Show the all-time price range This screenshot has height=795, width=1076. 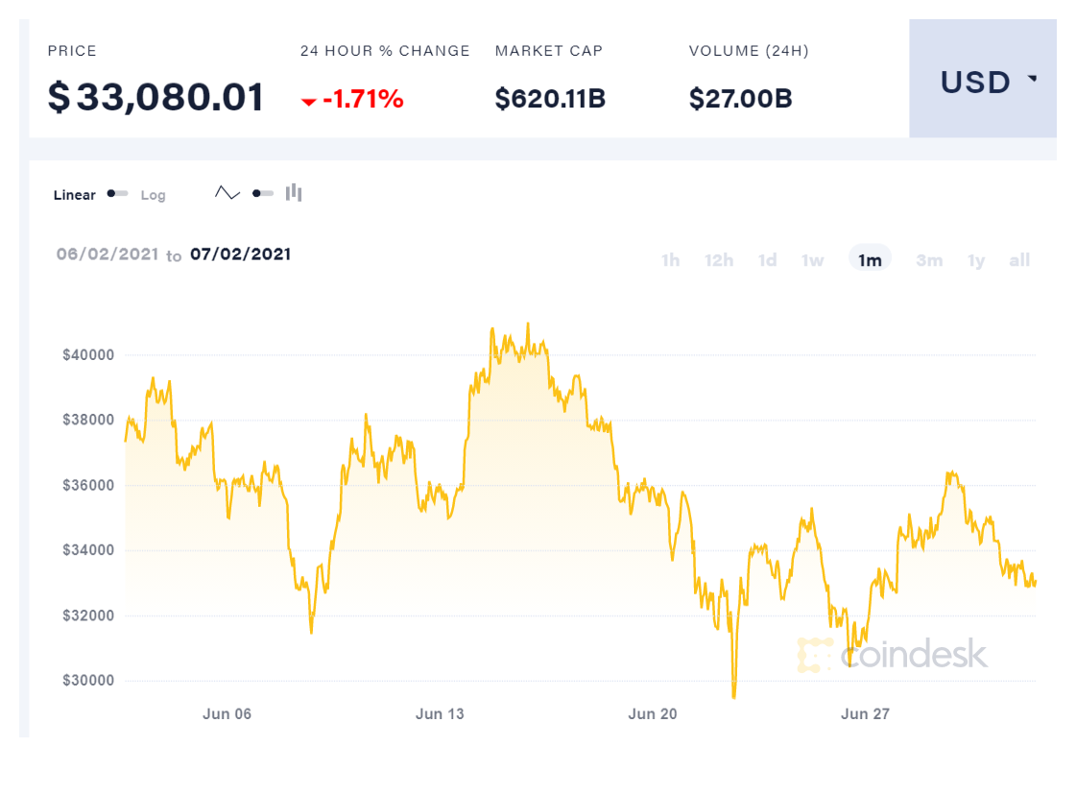point(1019,260)
